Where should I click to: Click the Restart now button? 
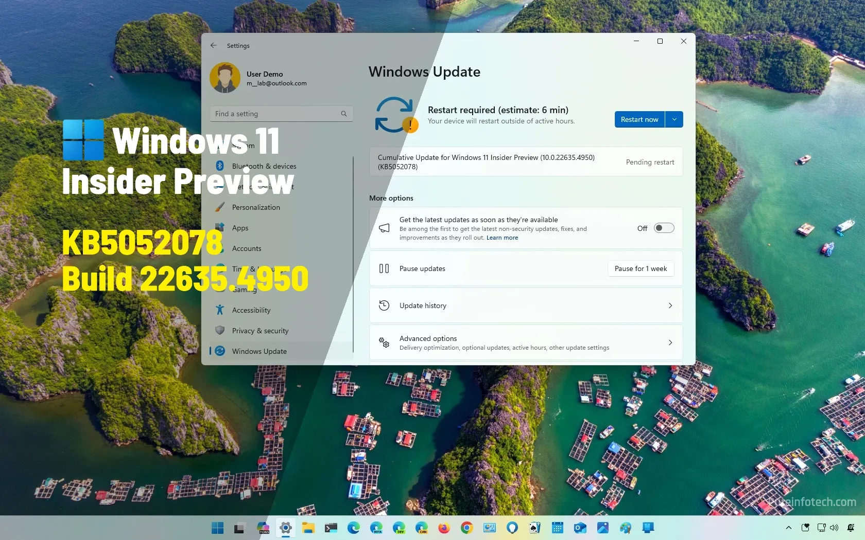(638, 119)
